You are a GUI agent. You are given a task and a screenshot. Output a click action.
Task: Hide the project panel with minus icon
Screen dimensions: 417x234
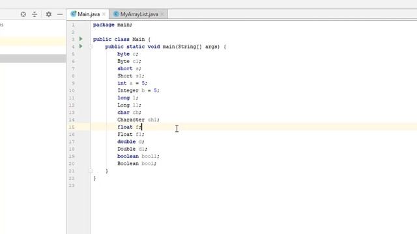[x=60, y=14]
